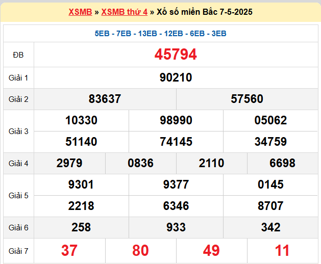Click the Giải 3 number 10330
This screenshot has width=321, height=264.
pyautogui.click(x=81, y=120)
